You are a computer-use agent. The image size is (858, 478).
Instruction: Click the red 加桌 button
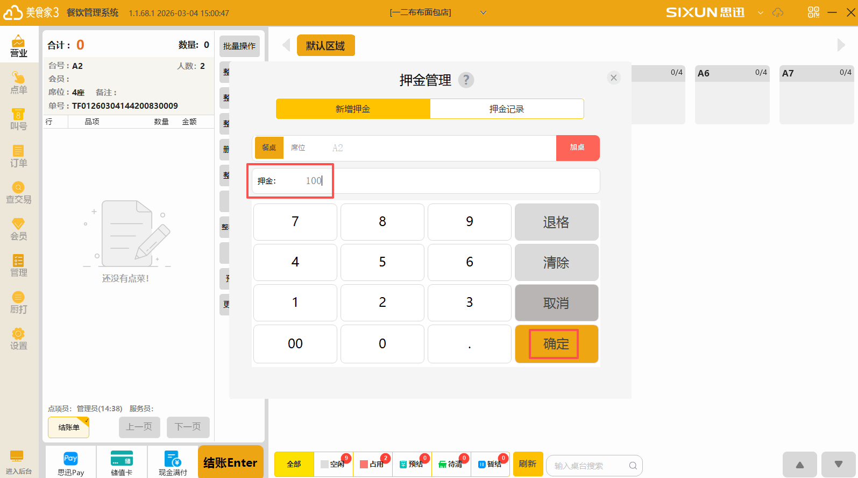point(577,147)
